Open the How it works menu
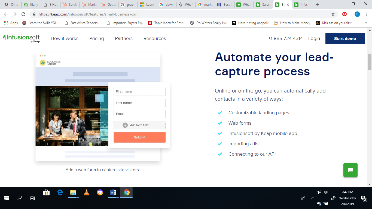372x209 pixels. pyautogui.click(x=65, y=39)
